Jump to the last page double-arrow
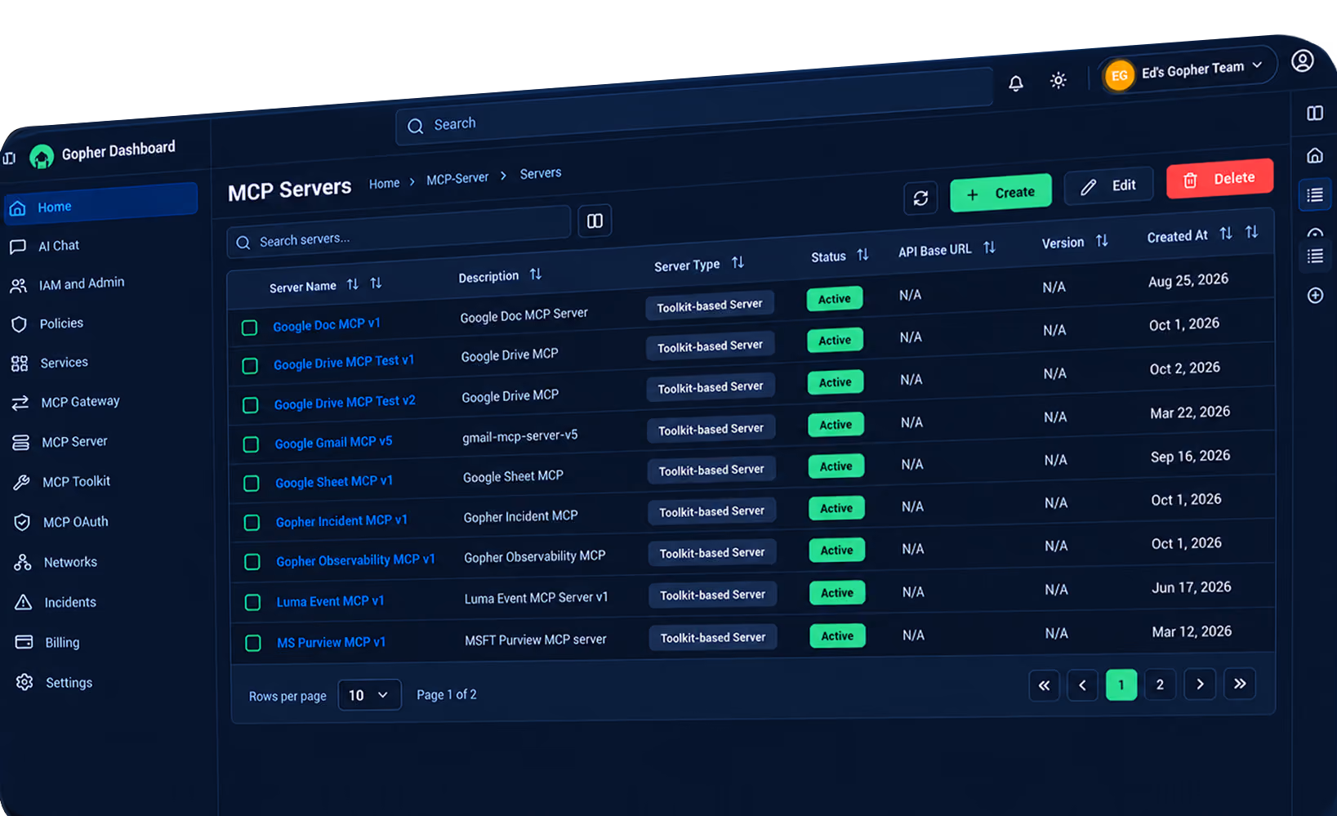Viewport: 1337px width, 816px height. (1240, 684)
